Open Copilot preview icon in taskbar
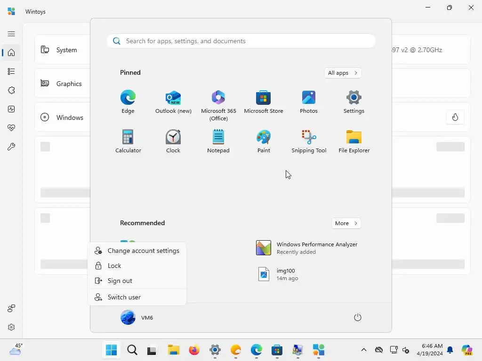This screenshot has width=482, height=361. click(467, 350)
